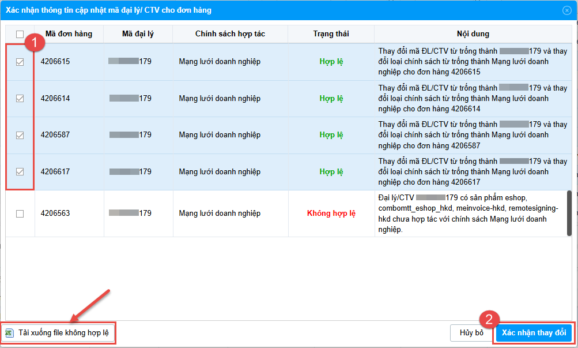The width and height of the screenshot is (578, 348).
Task: Close the confirmation dialog with X icon
Action: (566, 10)
